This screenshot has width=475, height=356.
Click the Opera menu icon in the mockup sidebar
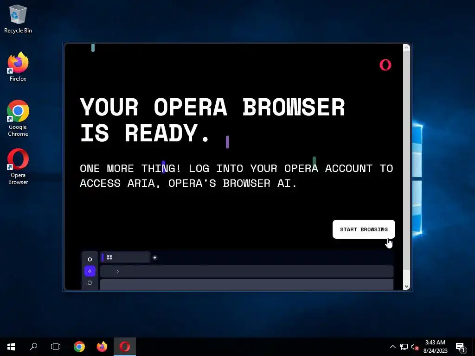pos(90,259)
